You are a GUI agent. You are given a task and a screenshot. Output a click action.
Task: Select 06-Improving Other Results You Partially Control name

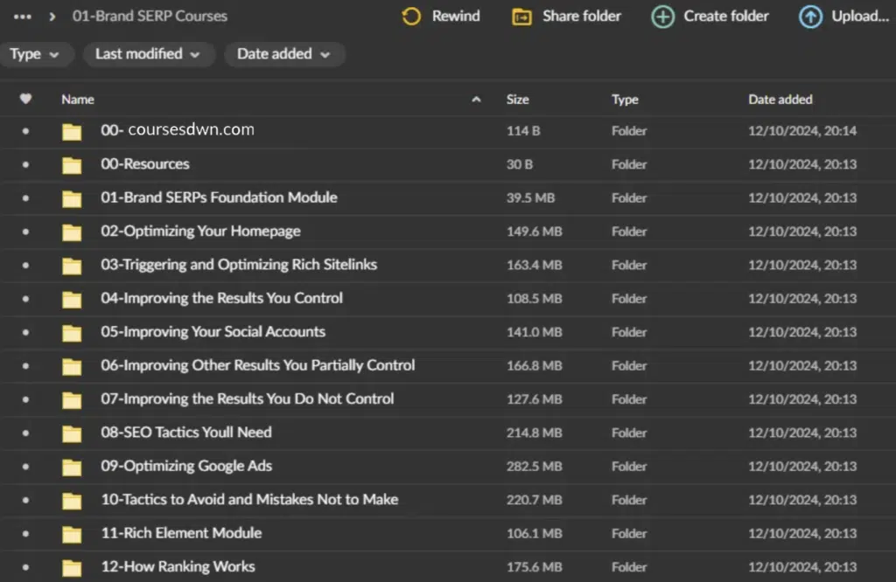coord(258,365)
